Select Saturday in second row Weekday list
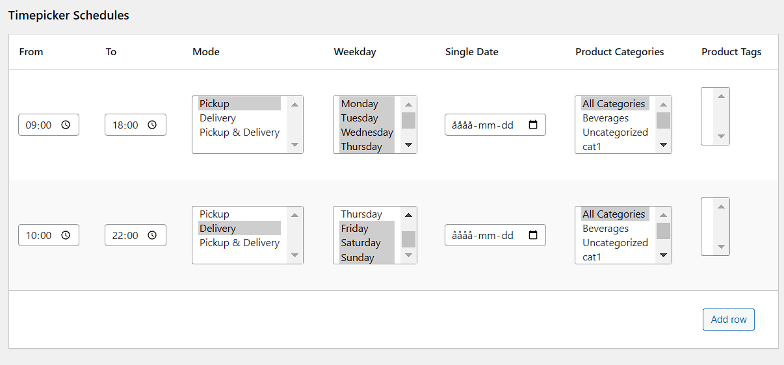Viewport: 784px width, 365px height. pos(361,243)
